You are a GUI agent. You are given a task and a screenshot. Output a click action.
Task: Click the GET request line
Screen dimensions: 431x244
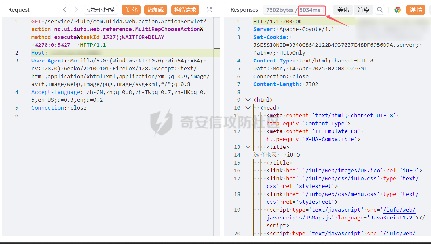119,33
